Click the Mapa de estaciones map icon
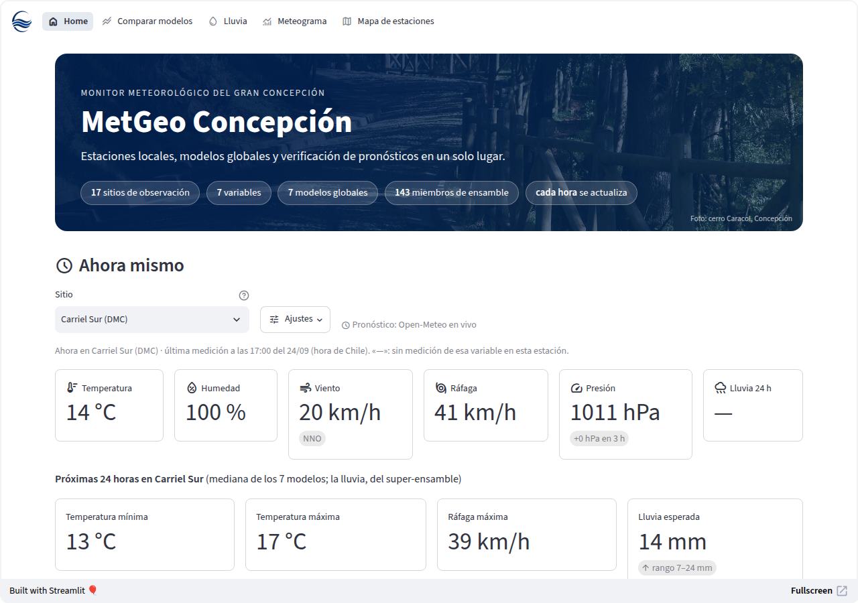858x603 pixels. pos(347,21)
